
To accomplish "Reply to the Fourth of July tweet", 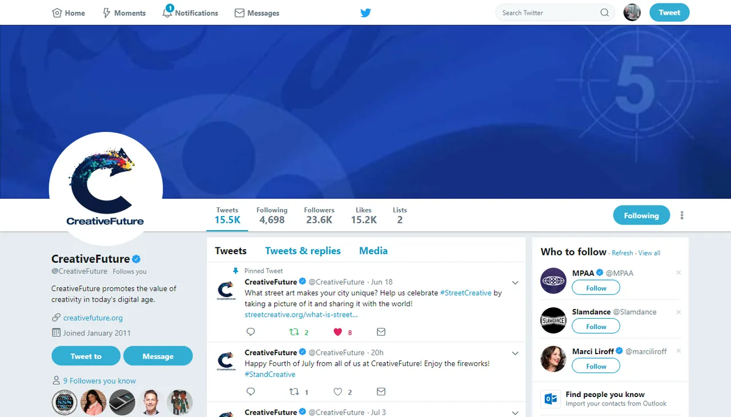I will point(250,392).
